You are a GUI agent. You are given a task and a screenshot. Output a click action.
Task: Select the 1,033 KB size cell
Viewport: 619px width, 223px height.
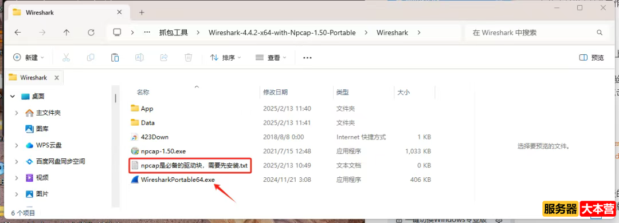coord(418,151)
